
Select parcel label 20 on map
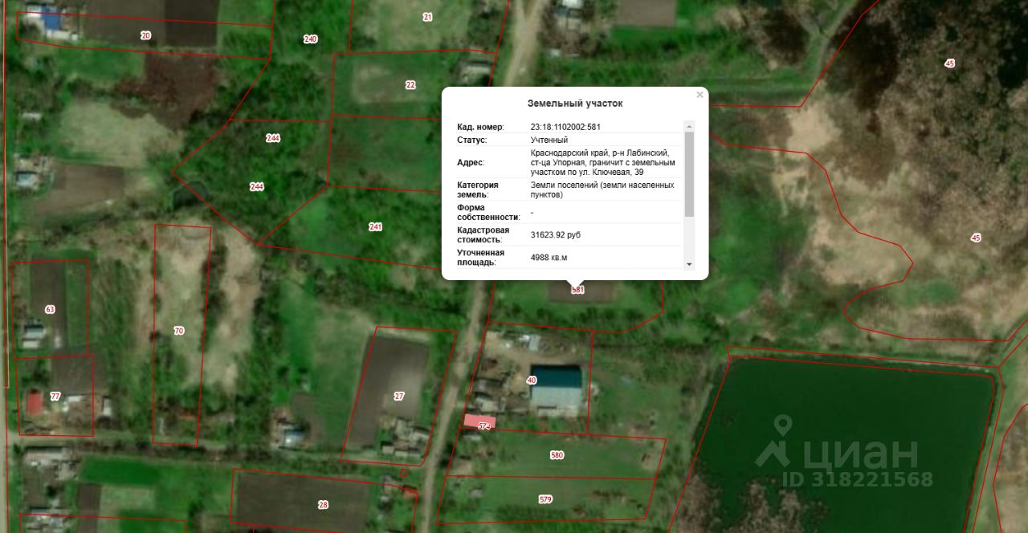(x=145, y=35)
